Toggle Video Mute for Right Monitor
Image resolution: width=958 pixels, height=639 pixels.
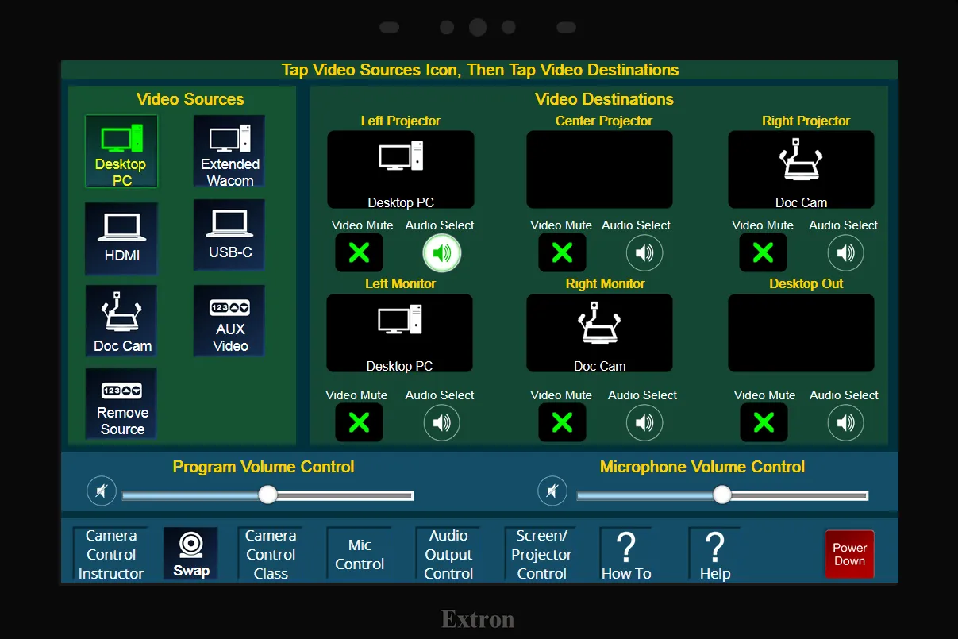point(562,422)
